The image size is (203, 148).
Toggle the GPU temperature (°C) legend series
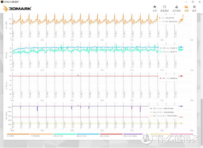tap(88, 135)
